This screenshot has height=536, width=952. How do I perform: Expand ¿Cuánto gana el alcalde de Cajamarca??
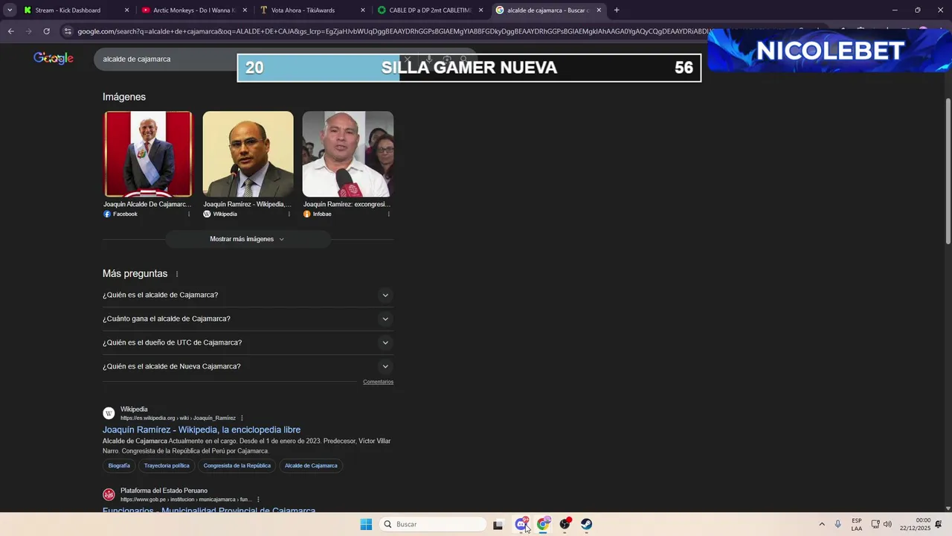pyautogui.click(x=248, y=319)
